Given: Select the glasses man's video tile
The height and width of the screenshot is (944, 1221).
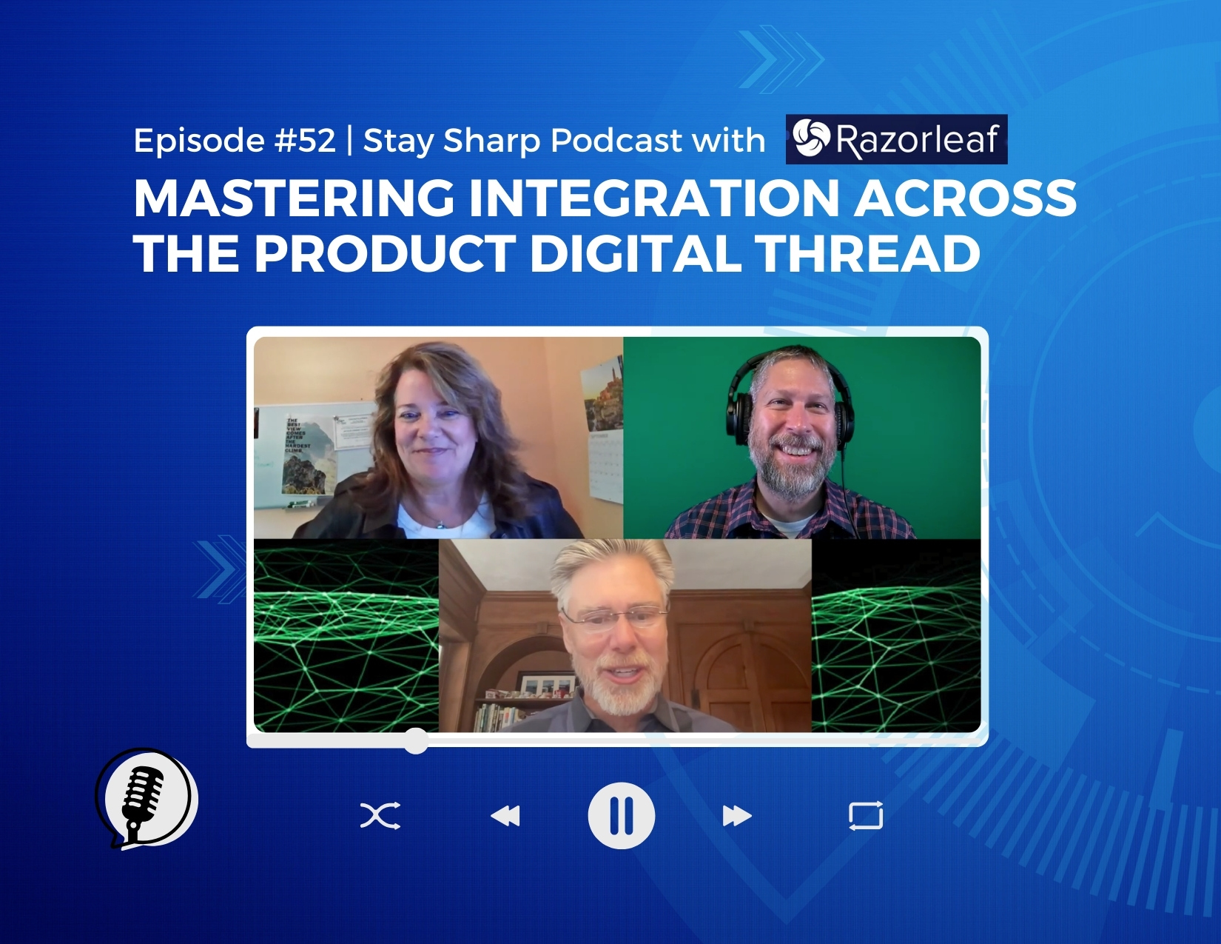Looking at the screenshot, I should point(625,635).
